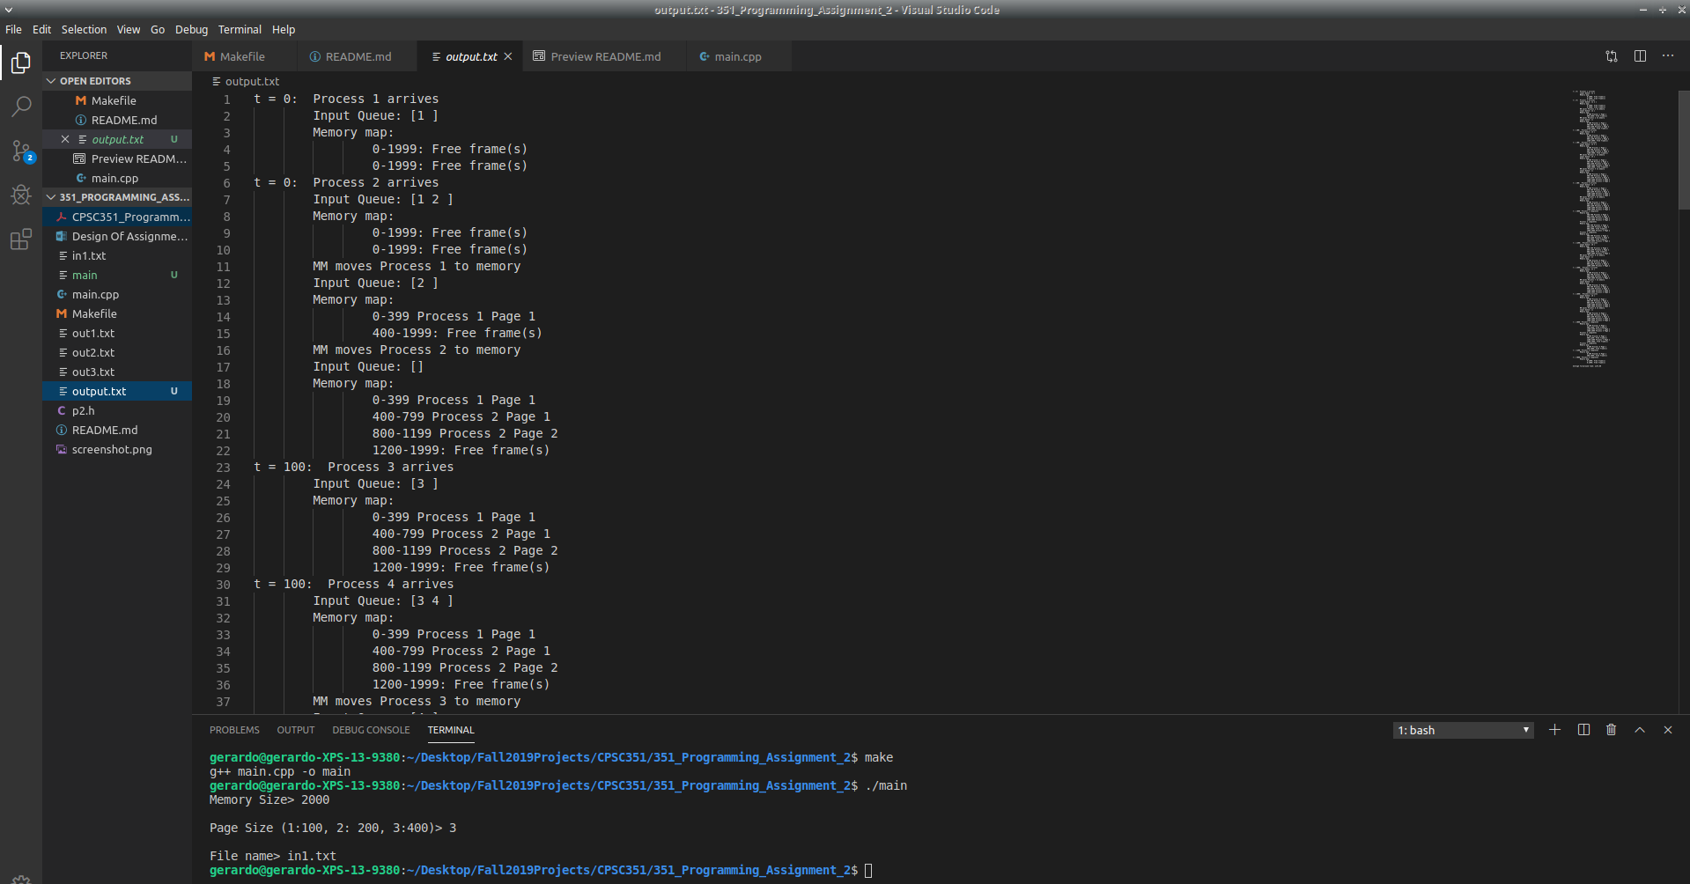Open Makefile from Open Editors list
The image size is (1690, 884).
click(117, 100)
